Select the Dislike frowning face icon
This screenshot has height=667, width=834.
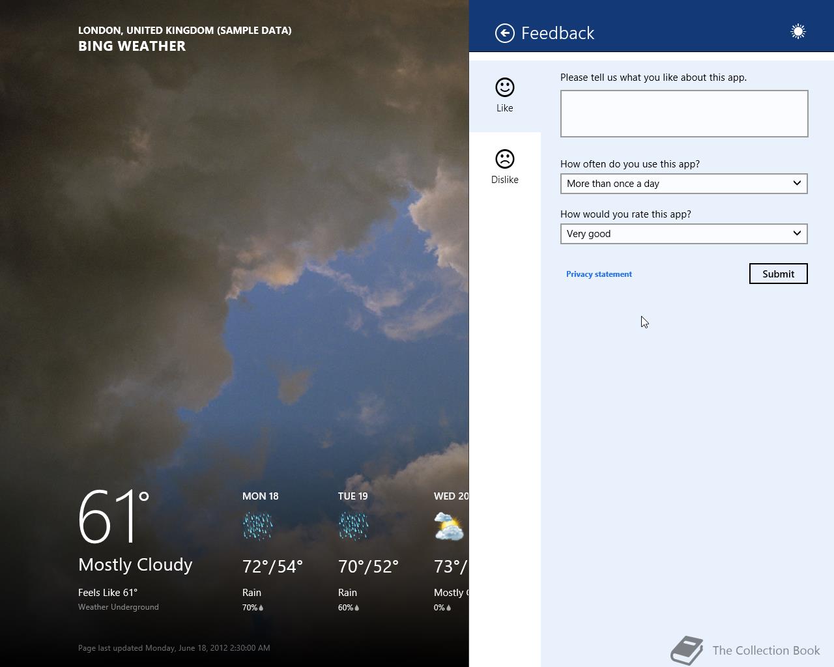(505, 159)
